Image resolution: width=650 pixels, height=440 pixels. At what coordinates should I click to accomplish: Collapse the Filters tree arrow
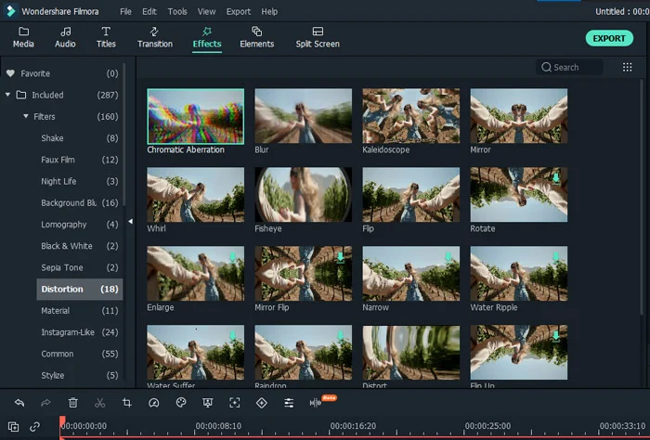pyautogui.click(x=26, y=116)
